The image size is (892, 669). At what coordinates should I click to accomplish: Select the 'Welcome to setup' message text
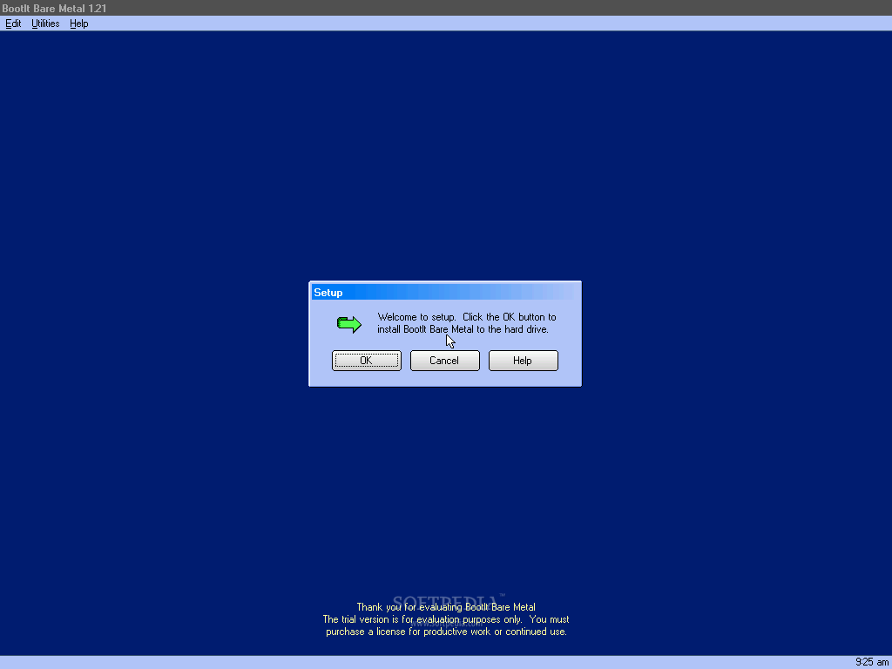tap(467, 323)
